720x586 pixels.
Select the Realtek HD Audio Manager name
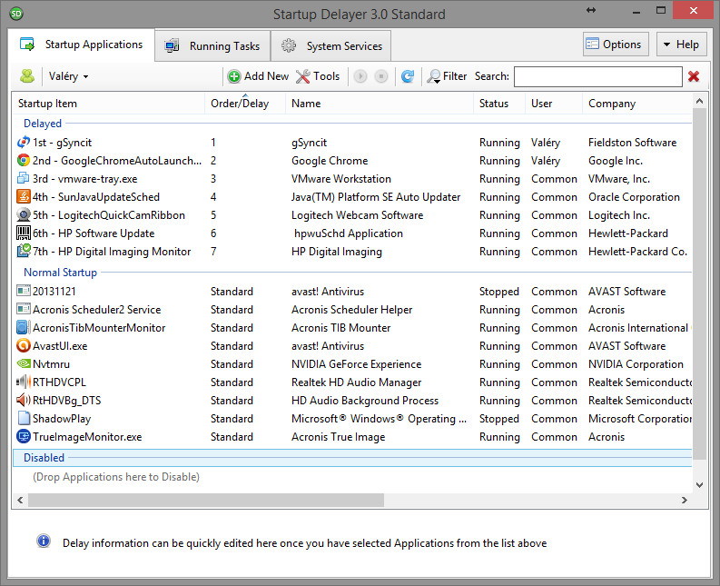(x=356, y=382)
